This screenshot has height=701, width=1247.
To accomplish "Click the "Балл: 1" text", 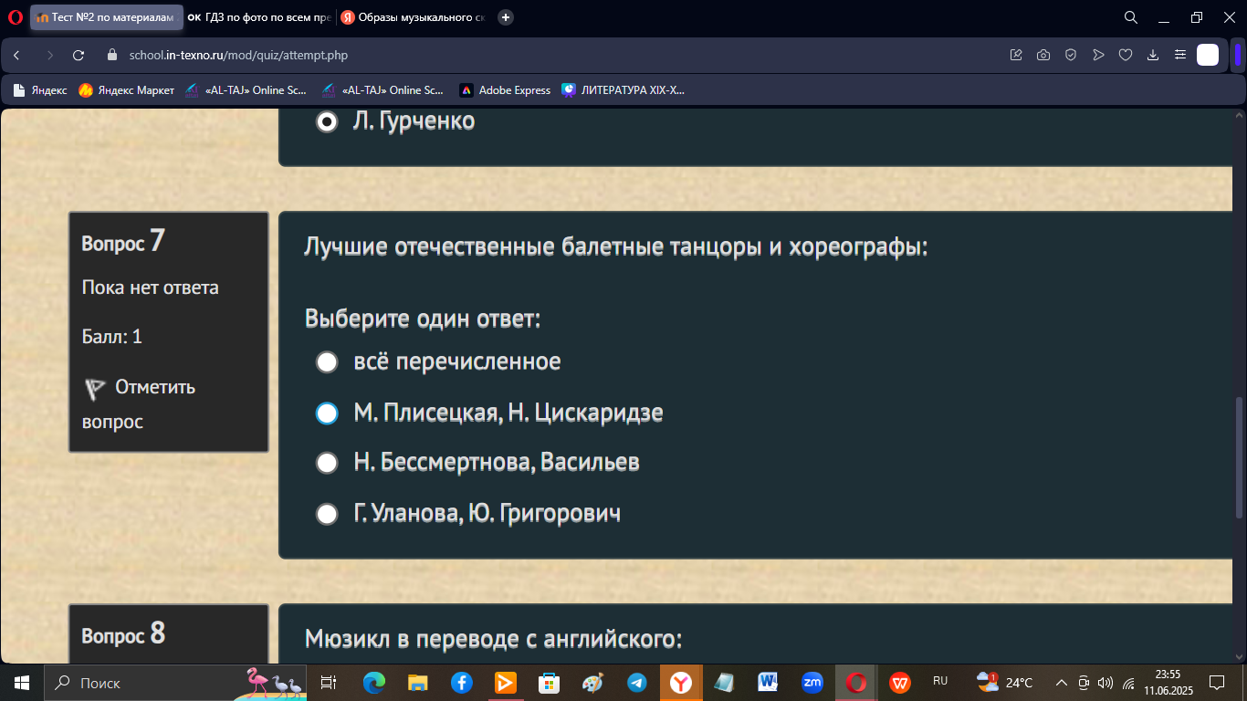I will pyautogui.click(x=112, y=337).
